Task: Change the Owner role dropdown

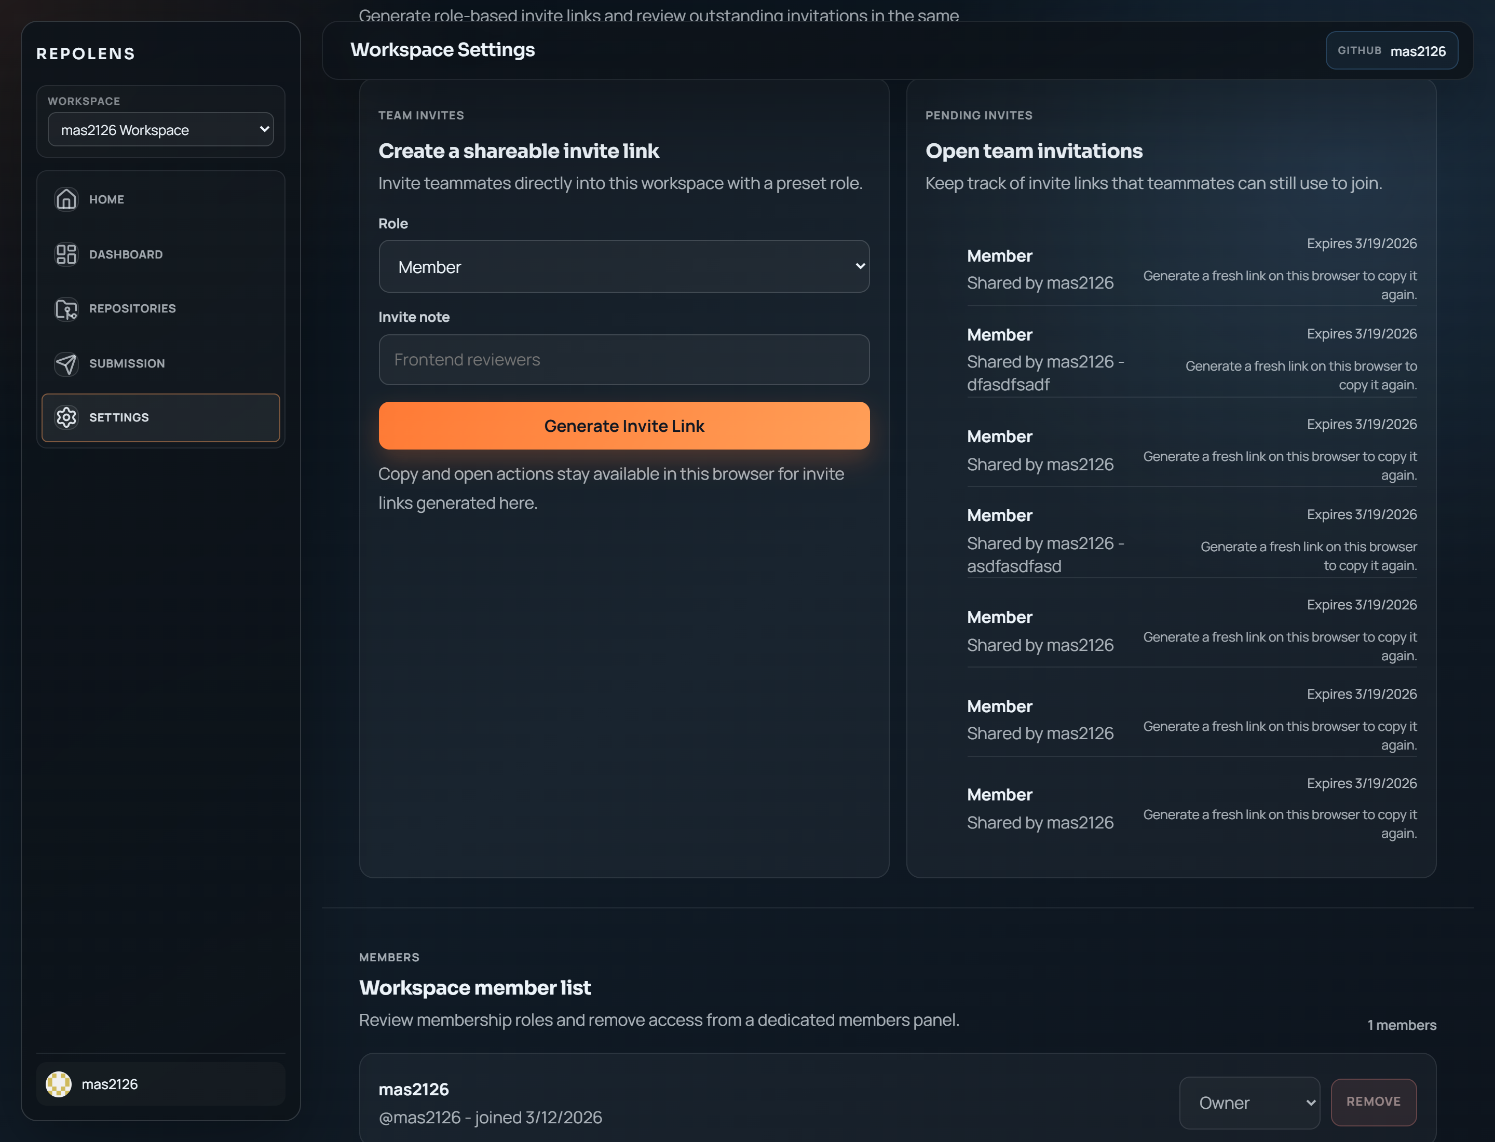Action: 1249,1103
